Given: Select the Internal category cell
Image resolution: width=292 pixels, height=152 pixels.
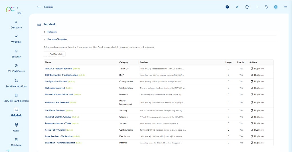Looking at the screenshot, I should pyautogui.click(x=123, y=143).
